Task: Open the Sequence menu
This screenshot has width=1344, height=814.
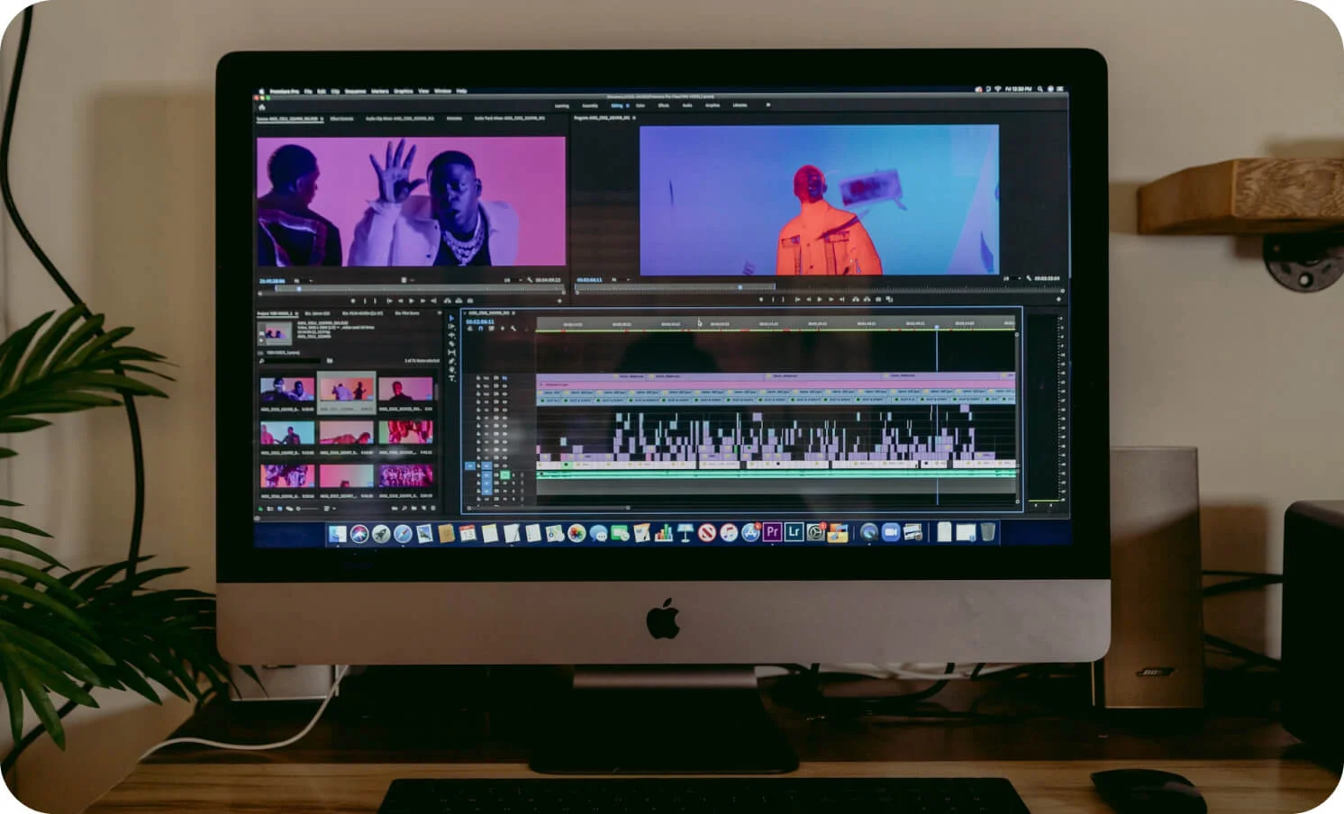Action: pos(355,91)
